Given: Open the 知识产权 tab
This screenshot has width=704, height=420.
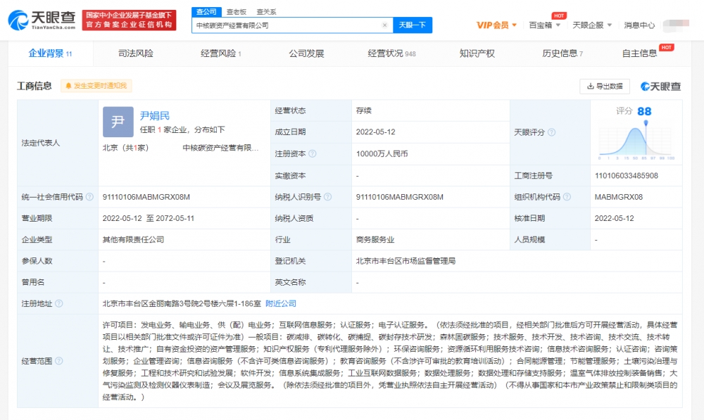Looking at the screenshot, I should [477, 53].
